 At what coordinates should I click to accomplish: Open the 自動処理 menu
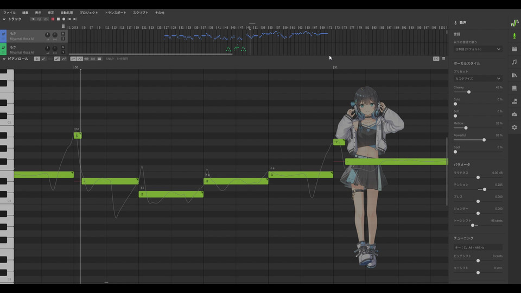pos(66,12)
